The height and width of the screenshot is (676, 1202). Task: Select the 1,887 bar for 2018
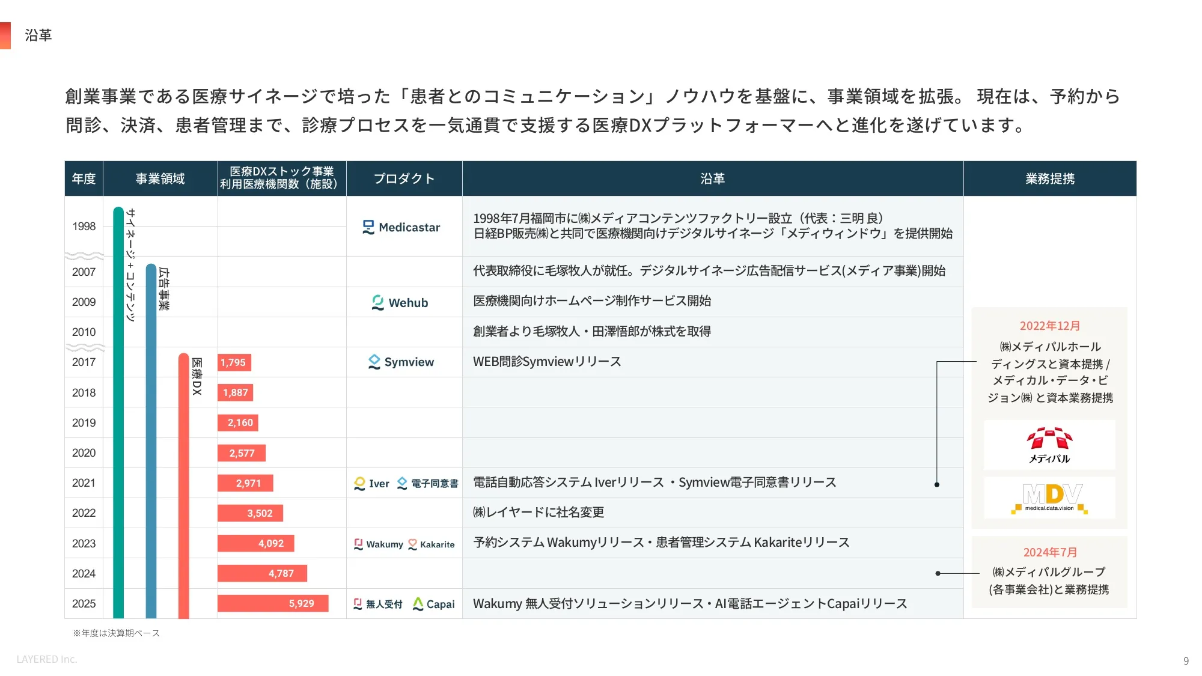click(235, 392)
